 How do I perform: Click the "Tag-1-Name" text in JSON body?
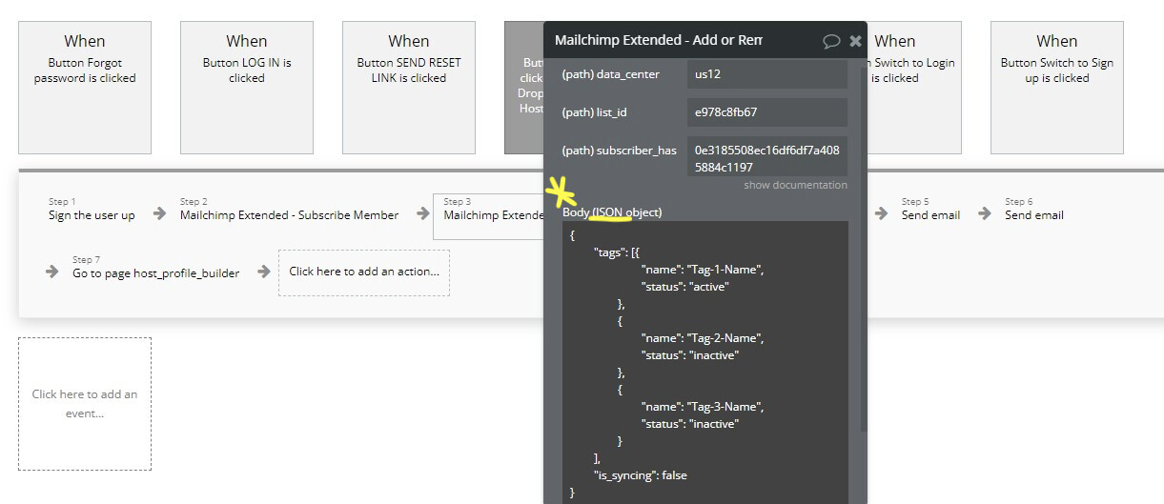point(725,270)
